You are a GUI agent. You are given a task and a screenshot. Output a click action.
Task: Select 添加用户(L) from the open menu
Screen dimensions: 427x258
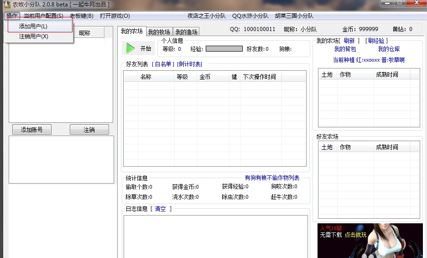[x=33, y=26]
